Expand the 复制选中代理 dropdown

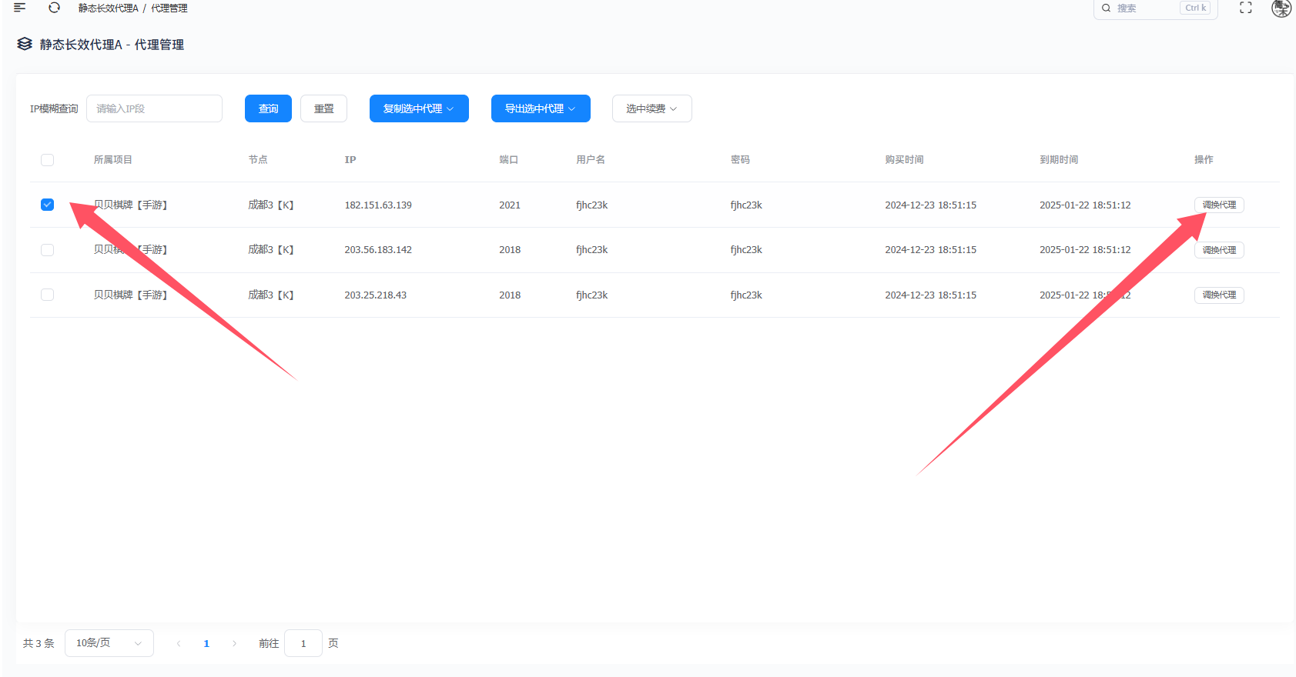click(x=419, y=108)
